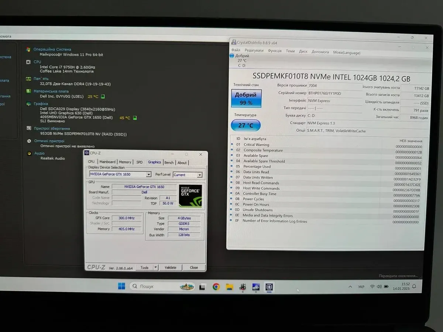Click the Добрий 99 % health status button
Viewport: 443px width, 332px height.
(246, 99)
